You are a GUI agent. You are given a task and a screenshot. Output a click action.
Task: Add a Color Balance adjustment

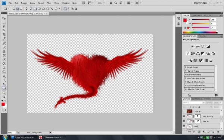click(x=198, y=53)
